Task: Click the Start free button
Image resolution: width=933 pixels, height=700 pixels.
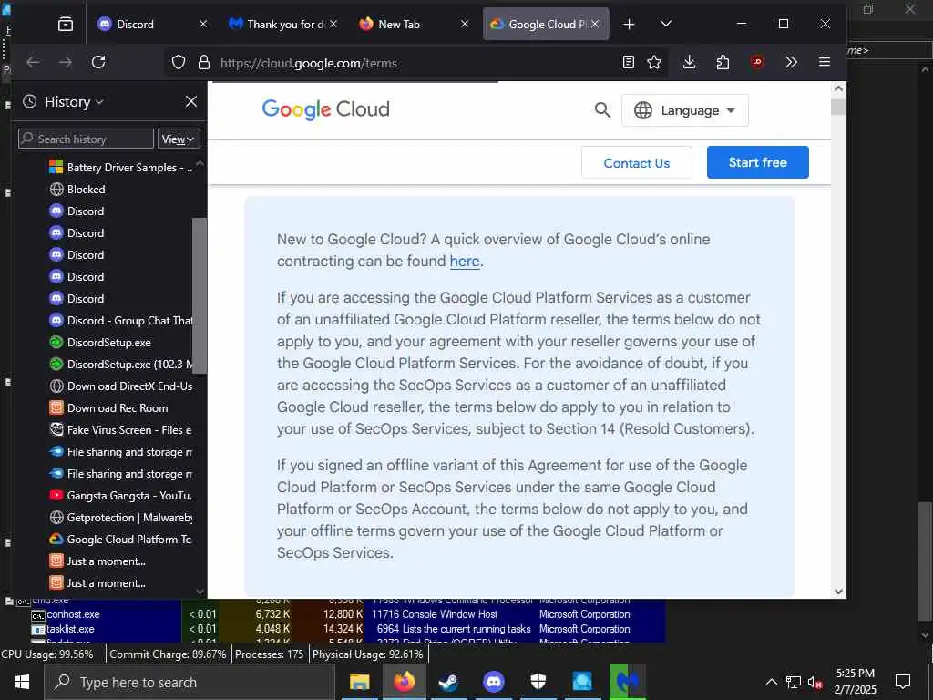Action: (757, 162)
